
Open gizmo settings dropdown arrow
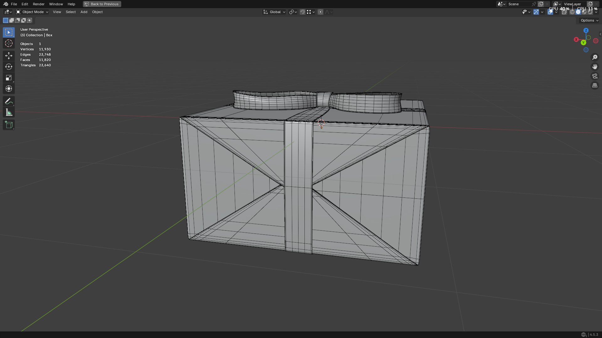[542, 12]
